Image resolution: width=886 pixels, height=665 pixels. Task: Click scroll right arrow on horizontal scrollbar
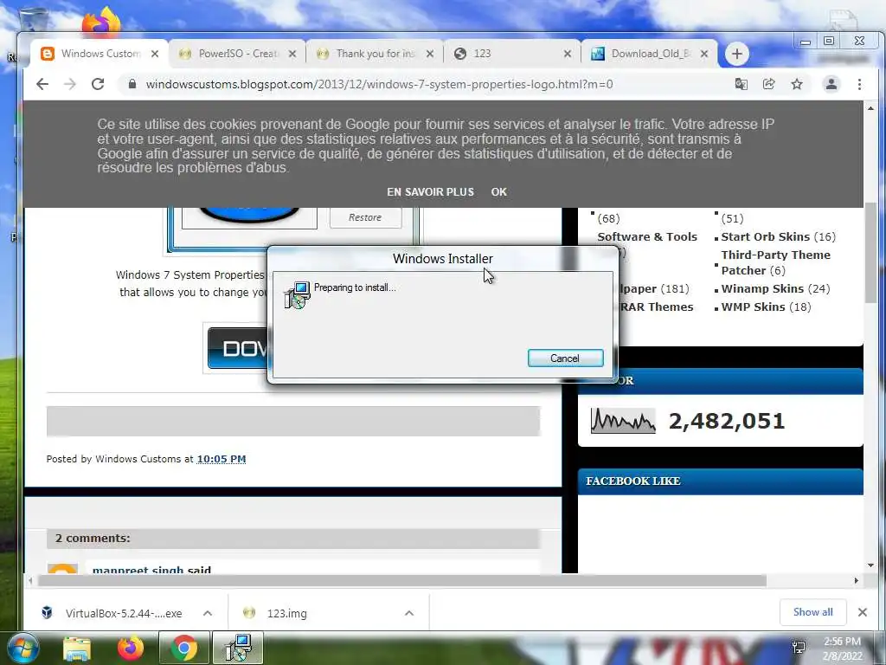pos(856,581)
